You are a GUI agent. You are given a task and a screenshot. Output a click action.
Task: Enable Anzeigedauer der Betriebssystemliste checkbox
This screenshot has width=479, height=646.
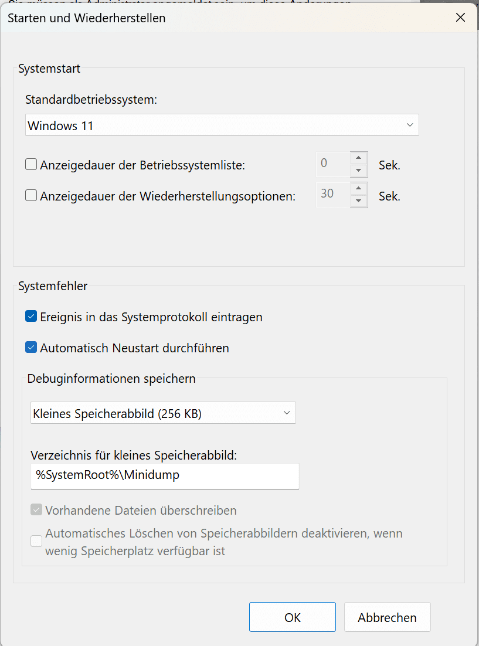coord(31,165)
